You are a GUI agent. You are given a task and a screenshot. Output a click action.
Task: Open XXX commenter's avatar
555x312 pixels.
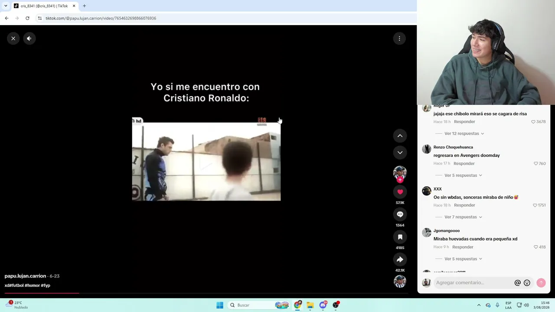tap(427, 191)
